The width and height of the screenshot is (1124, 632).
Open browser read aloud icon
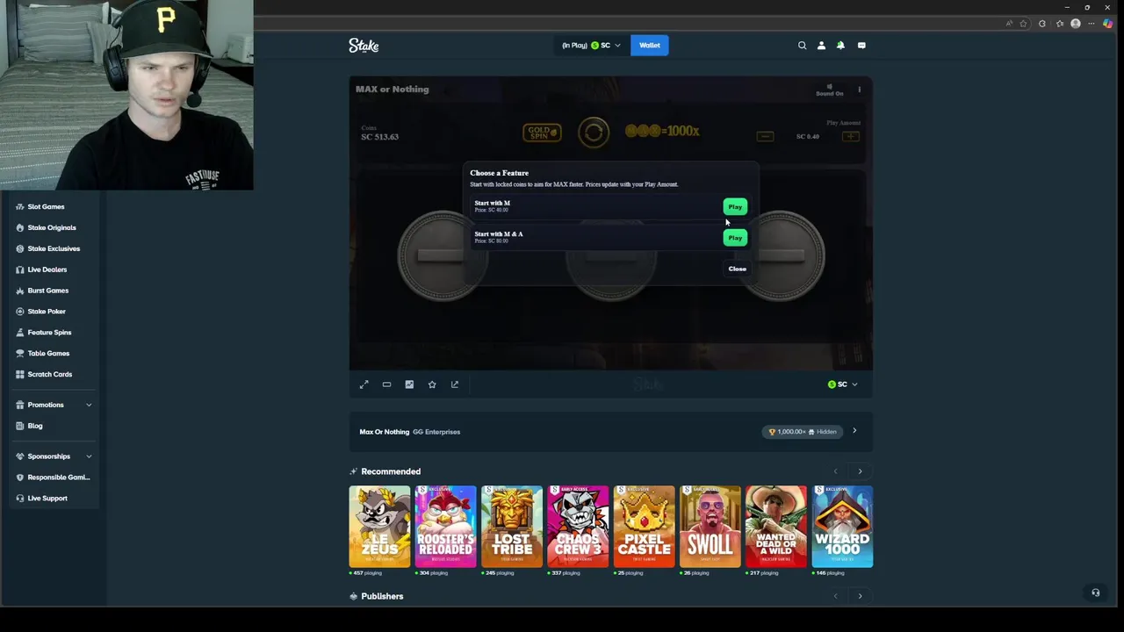[1009, 24]
